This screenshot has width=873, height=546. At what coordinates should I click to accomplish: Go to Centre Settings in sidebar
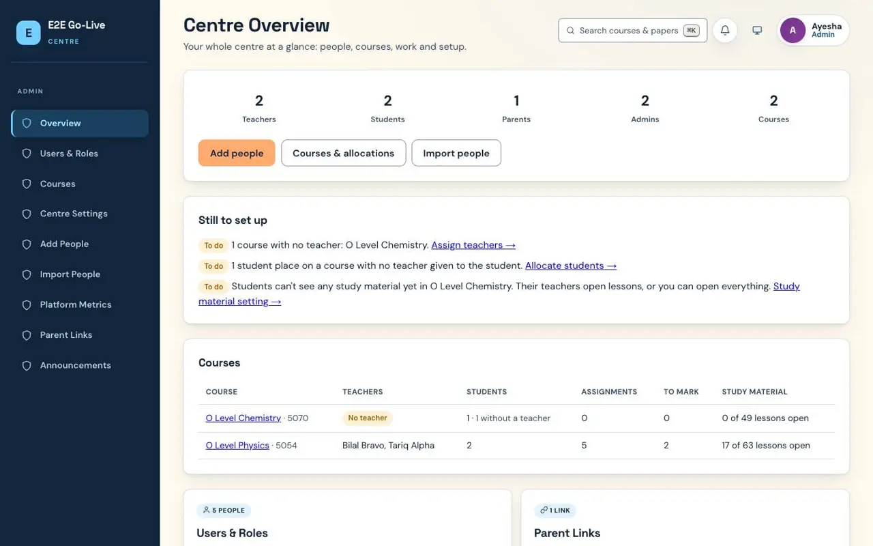point(80,214)
